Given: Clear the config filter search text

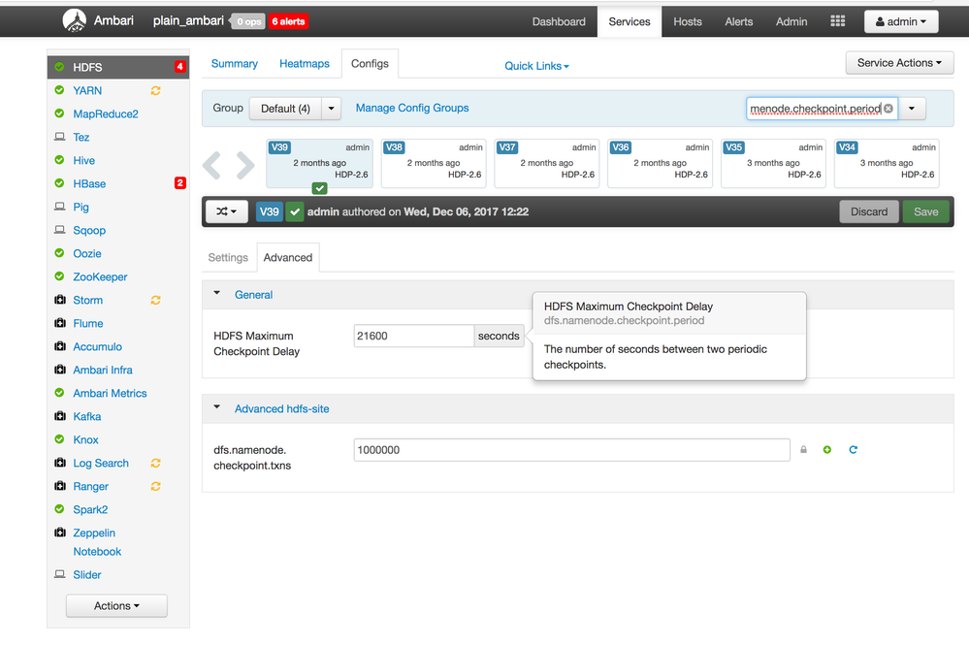Looking at the screenshot, I should click(888, 109).
